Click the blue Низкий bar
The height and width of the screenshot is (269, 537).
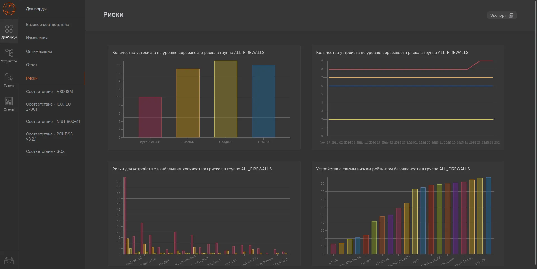click(x=263, y=101)
